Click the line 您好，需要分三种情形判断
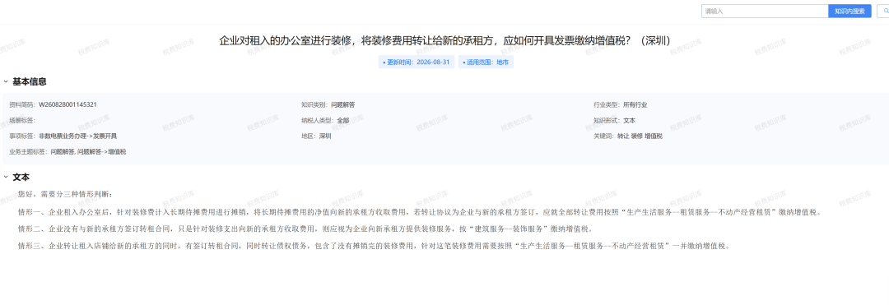 [65, 194]
